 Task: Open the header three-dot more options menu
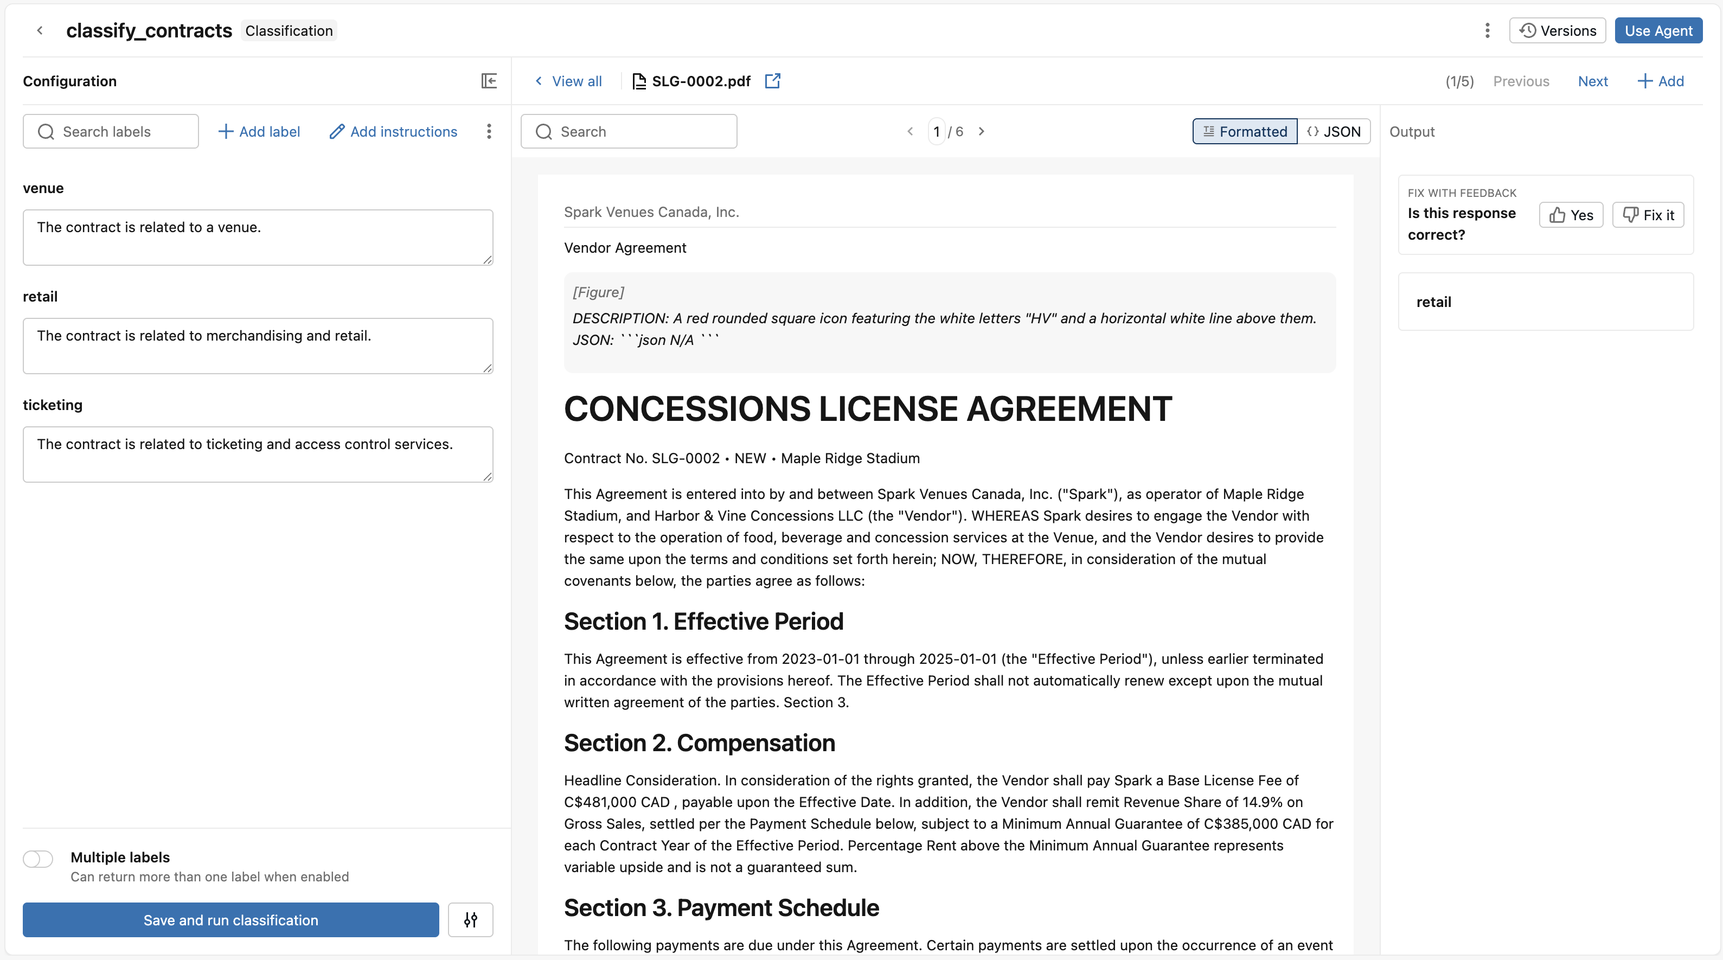pyautogui.click(x=1487, y=31)
